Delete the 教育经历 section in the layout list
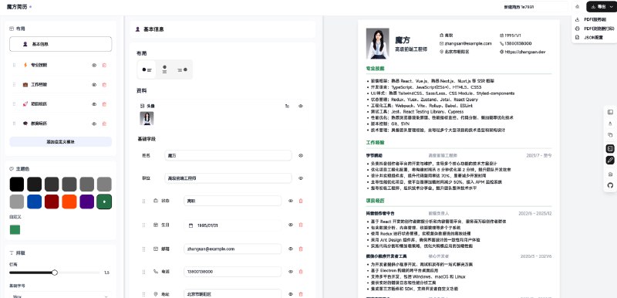Viewport: 617px width, 298px height. click(104, 124)
